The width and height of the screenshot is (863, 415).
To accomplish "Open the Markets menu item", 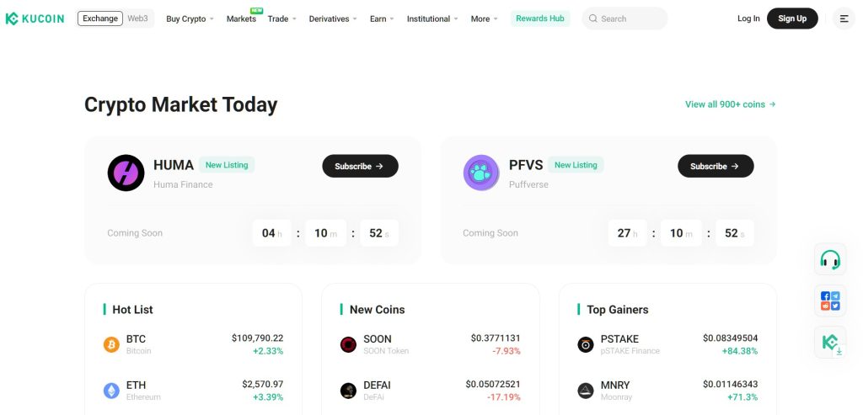I will [x=241, y=19].
